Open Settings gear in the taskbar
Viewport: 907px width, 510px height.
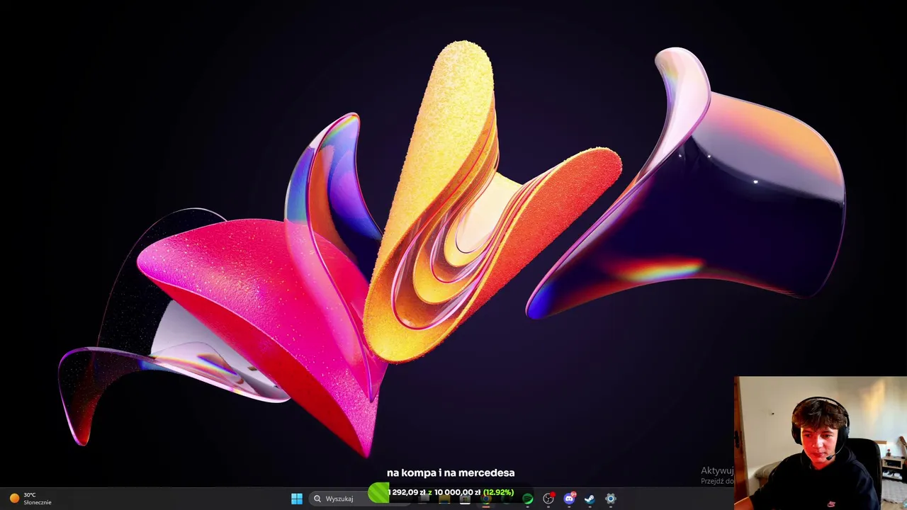click(610, 499)
